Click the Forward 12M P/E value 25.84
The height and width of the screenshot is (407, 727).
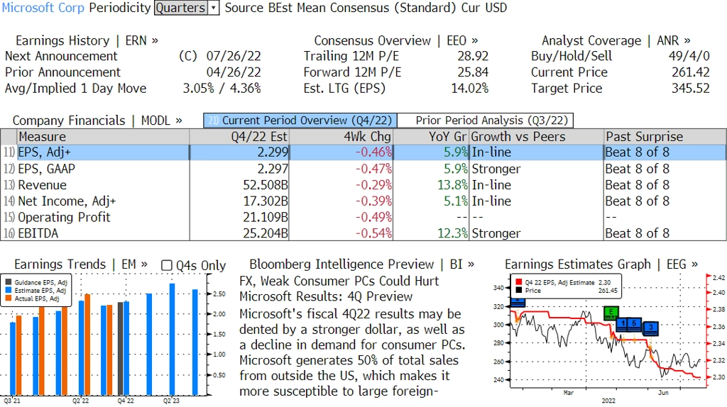pyautogui.click(x=473, y=72)
